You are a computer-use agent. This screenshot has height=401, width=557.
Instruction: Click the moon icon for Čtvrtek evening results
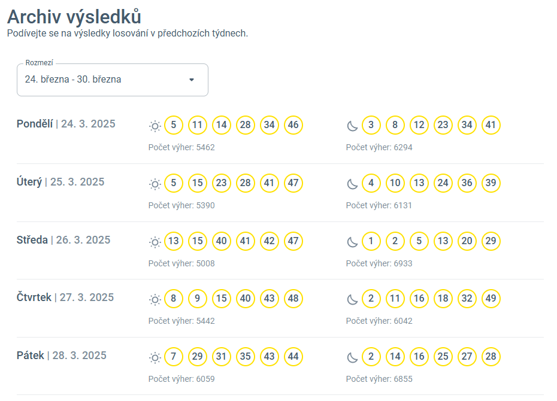[352, 298]
